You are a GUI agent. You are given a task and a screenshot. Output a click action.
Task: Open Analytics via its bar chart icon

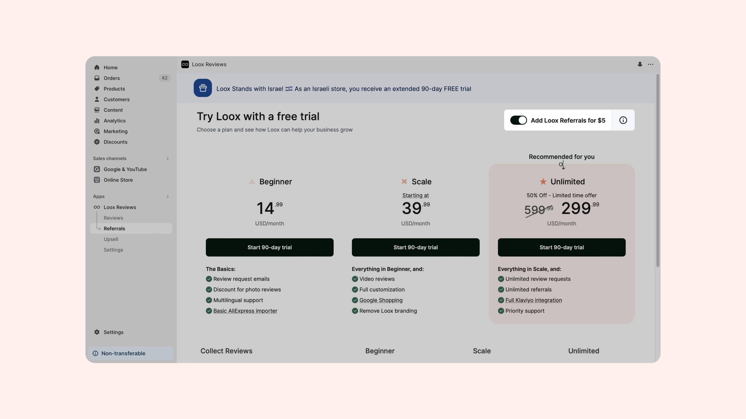point(97,121)
